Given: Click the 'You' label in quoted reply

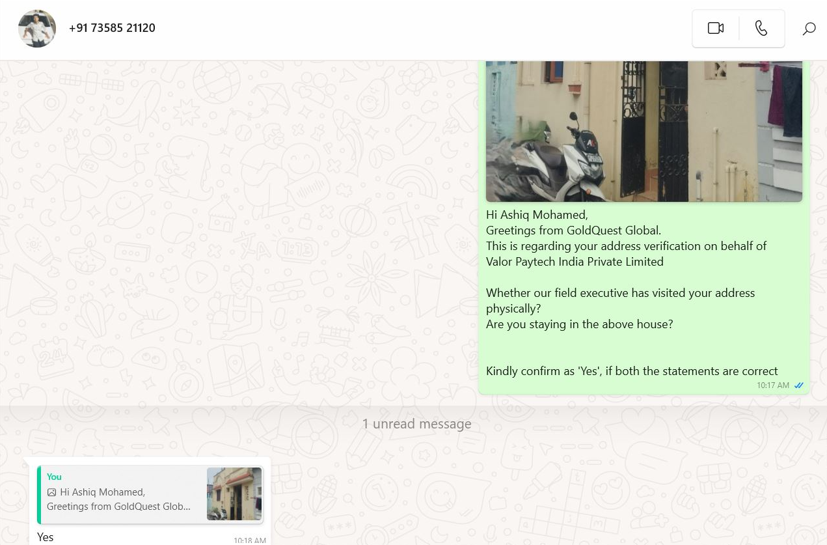Looking at the screenshot, I should [54, 477].
